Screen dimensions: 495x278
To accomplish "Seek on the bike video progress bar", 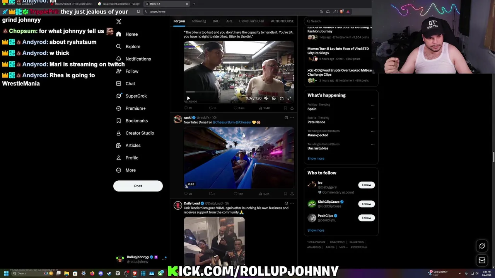I will coord(239,92).
